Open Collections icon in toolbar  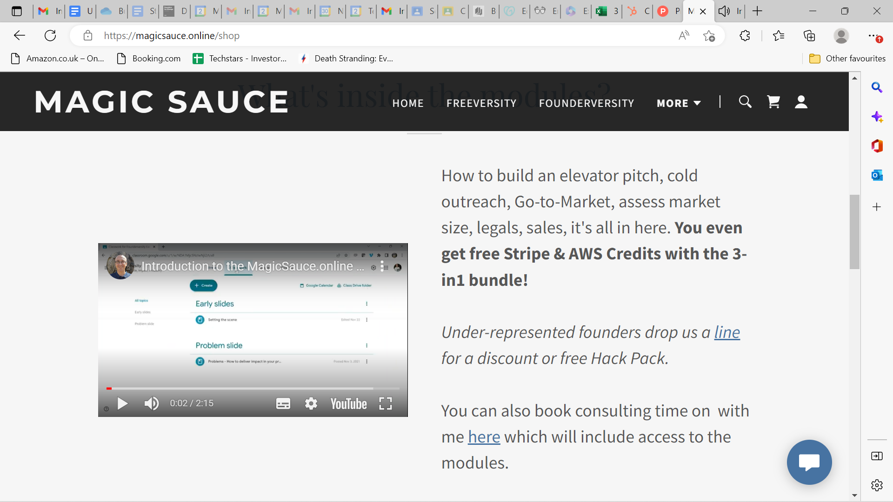point(809,36)
